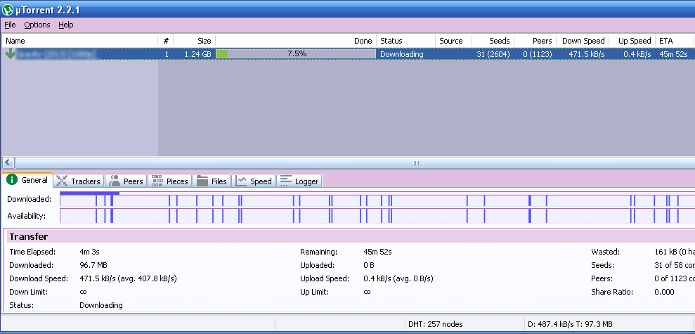Click the horizontal scrollbar left arrow
This screenshot has height=334, width=695.
click(9, 162)
